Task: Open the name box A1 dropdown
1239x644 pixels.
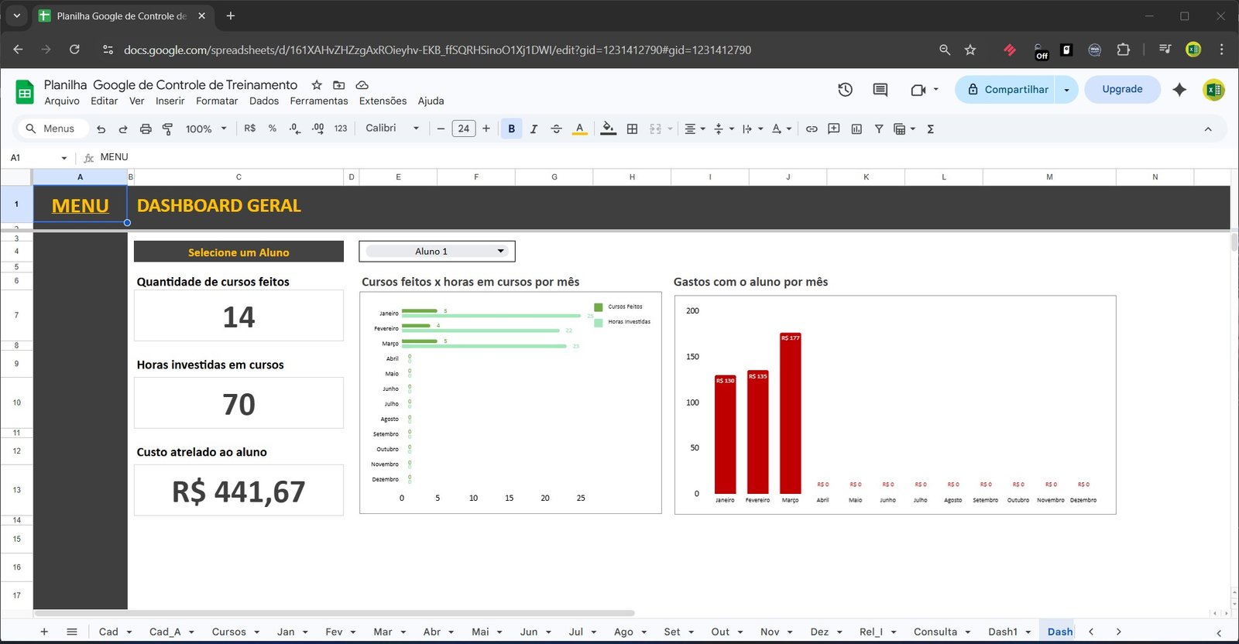Action: 63,158
